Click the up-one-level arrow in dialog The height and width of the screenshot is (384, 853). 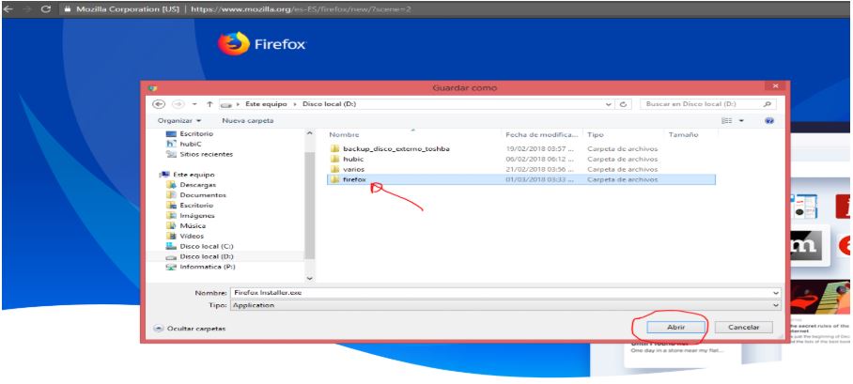209,104
